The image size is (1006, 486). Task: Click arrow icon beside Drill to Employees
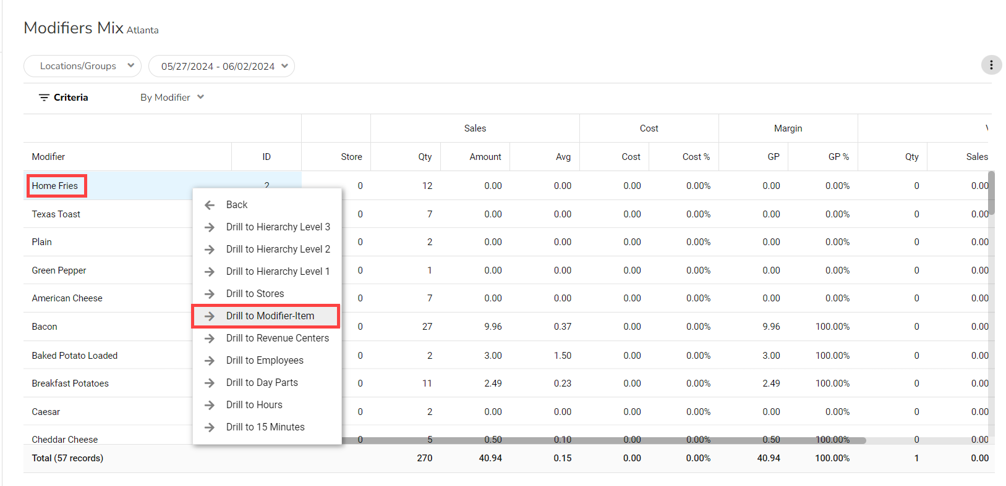[x=210, y=361]
